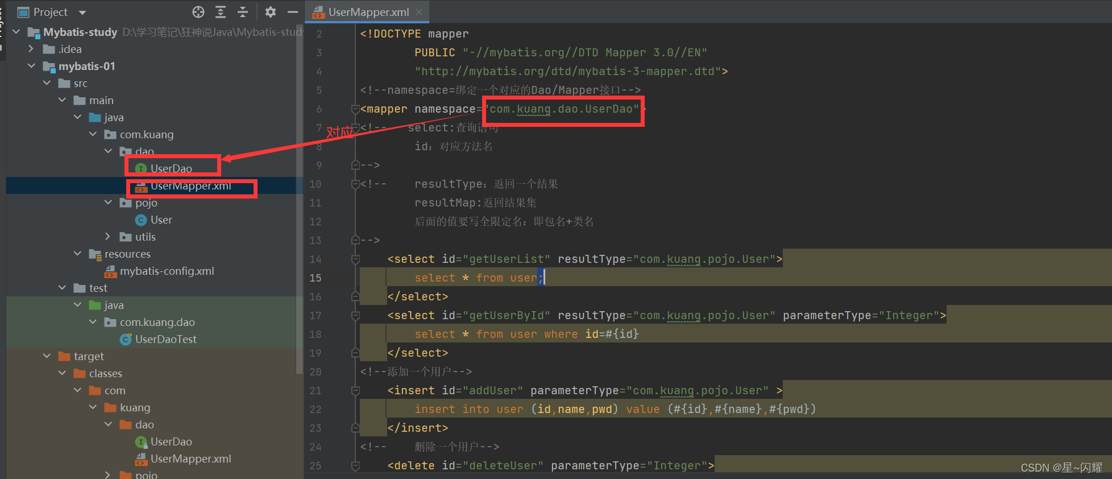Open Project panel settings gear
This screenshot has width=1112, height=479.
[x=271, y=12]
